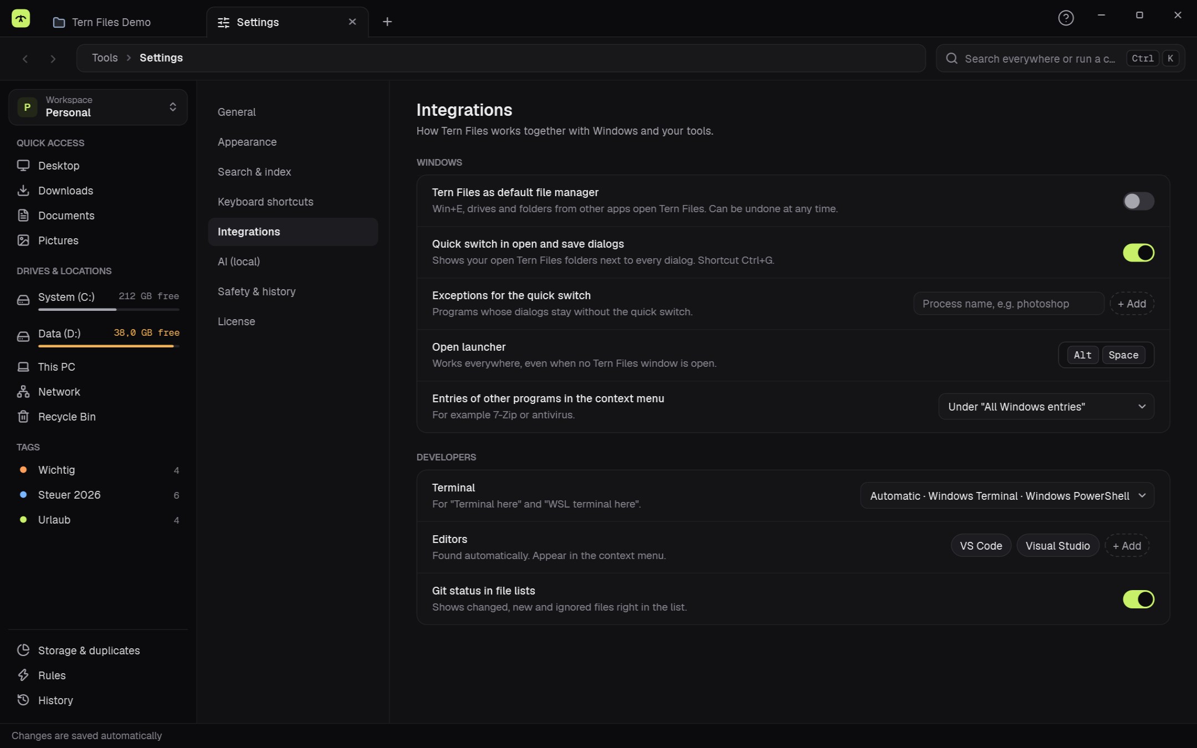This screenshot has width=1197, height=748.
Task: Click the Documents page icon
Action: coord(23,216)
